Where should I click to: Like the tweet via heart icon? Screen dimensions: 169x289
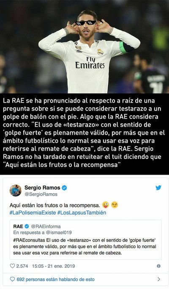click(x=12, y=266)
